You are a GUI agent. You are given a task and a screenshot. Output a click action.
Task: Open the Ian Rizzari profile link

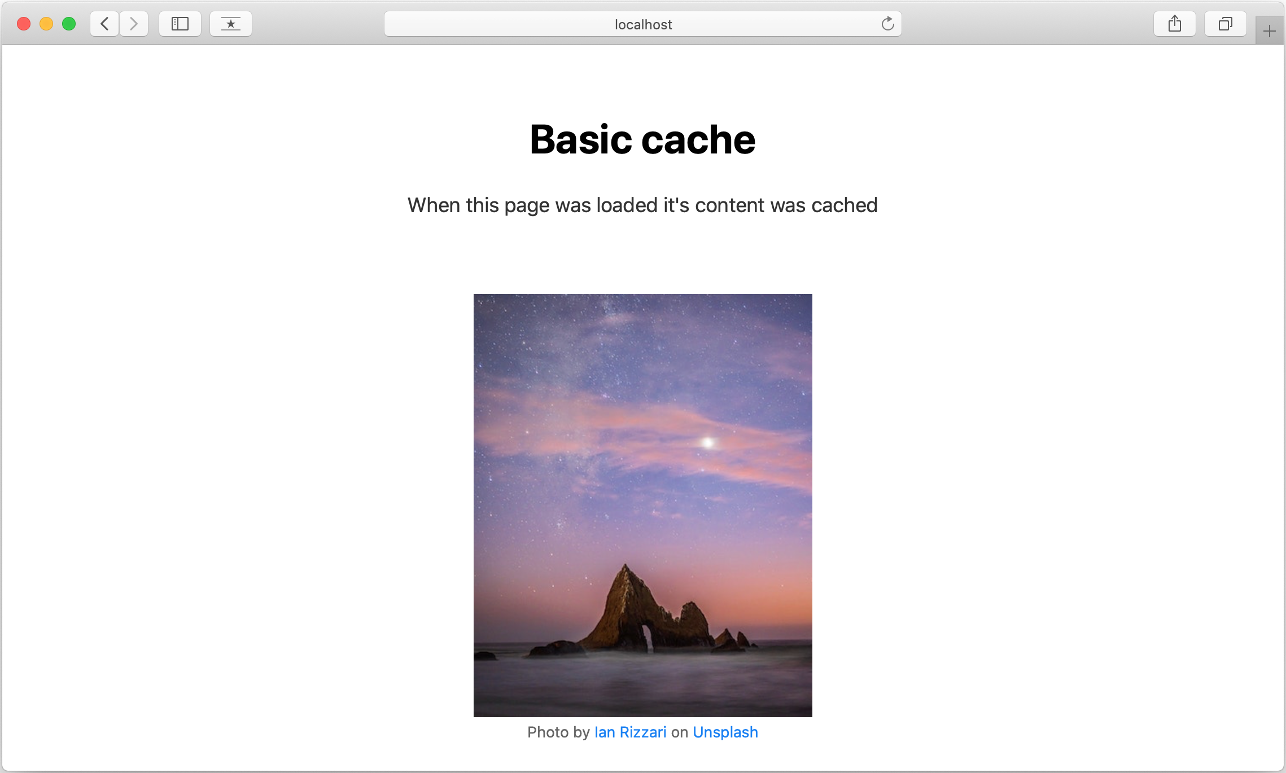coord(631,732)
